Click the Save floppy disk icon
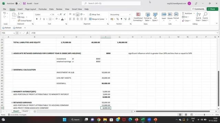The height and width of the screenshot is (123, 220). point(24,3)
